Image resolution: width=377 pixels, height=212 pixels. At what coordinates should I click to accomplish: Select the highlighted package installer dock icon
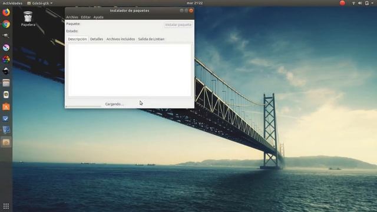pos(6,143)
